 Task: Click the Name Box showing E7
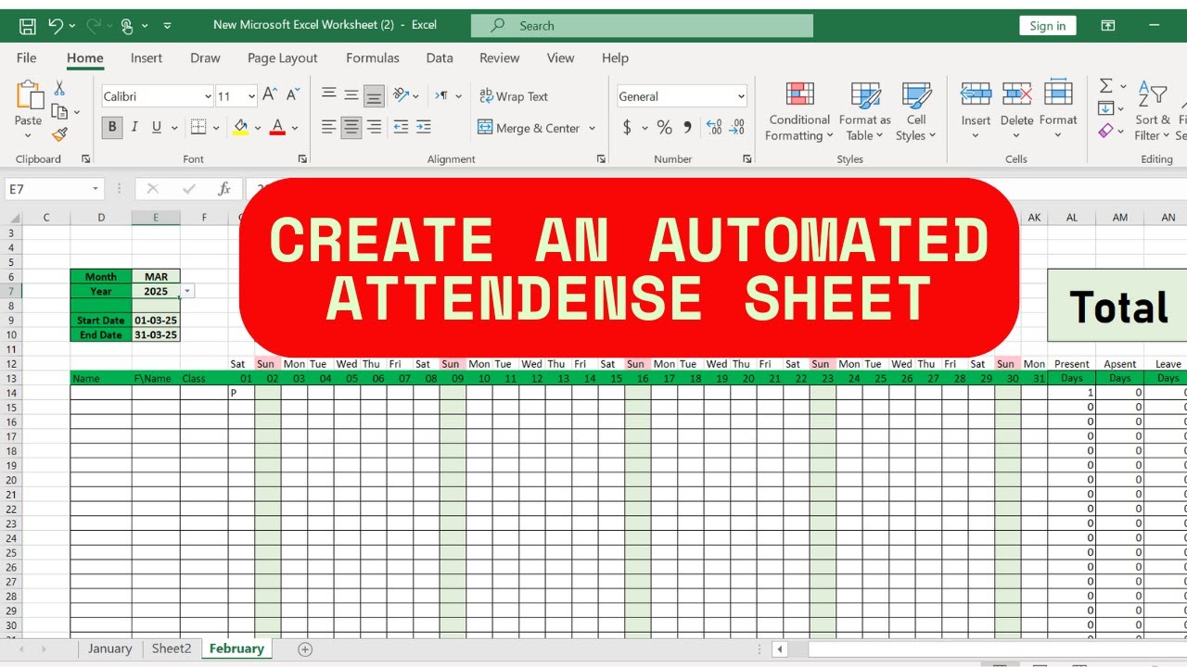pyautogui.click(x=46, y=189)
